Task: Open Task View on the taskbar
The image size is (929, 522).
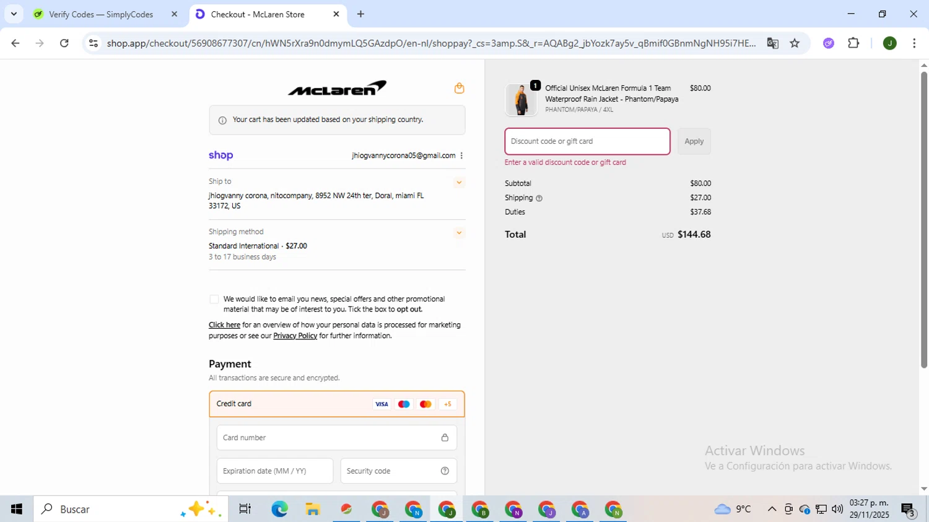Action: click(x=245, y=509)
